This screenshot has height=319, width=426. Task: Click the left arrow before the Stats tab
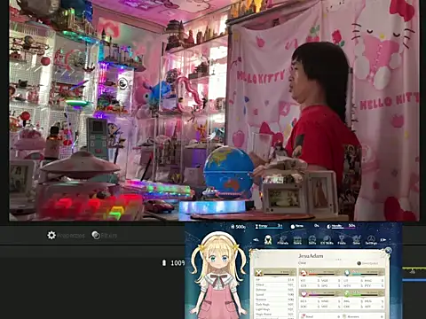click(256, 240)
